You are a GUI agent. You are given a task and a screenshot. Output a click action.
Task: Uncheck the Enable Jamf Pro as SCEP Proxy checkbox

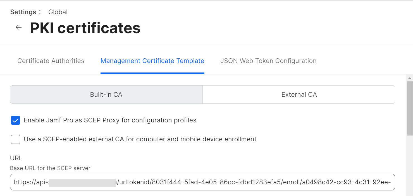coord(16,120)
